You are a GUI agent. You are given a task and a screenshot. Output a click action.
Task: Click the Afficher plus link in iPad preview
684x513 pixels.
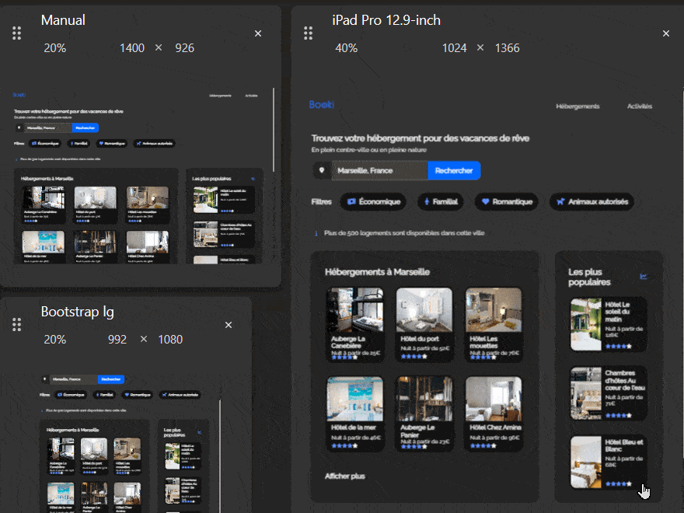pyautogui.click(x=344, y=476)
